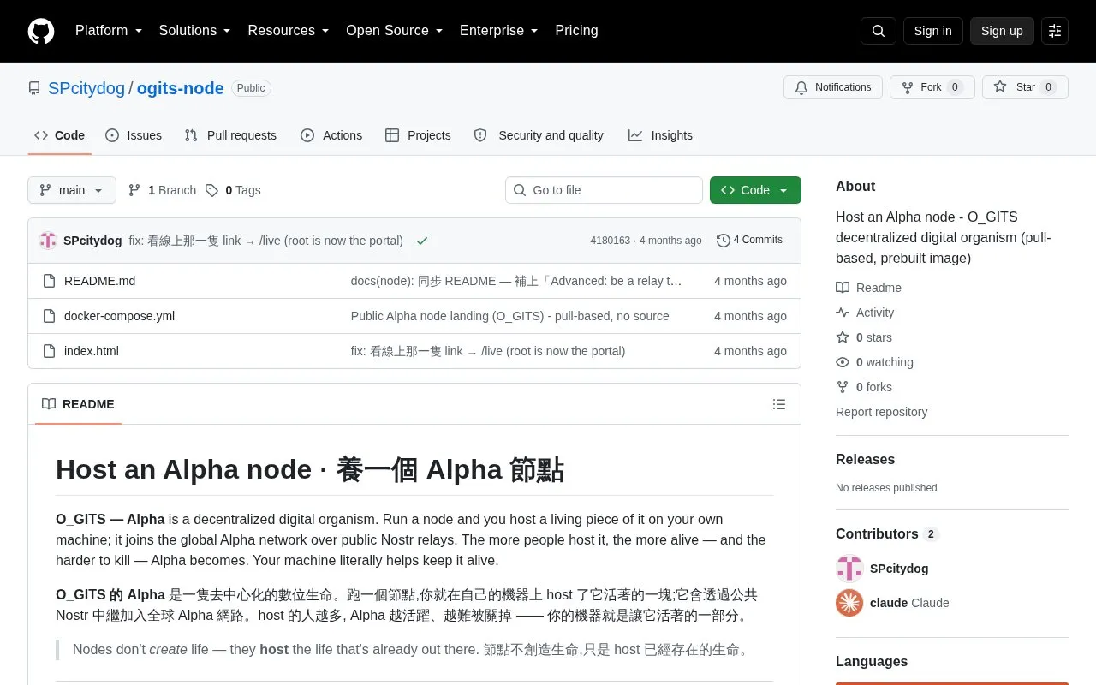Click the green commit status checkmark

point(422,241)
